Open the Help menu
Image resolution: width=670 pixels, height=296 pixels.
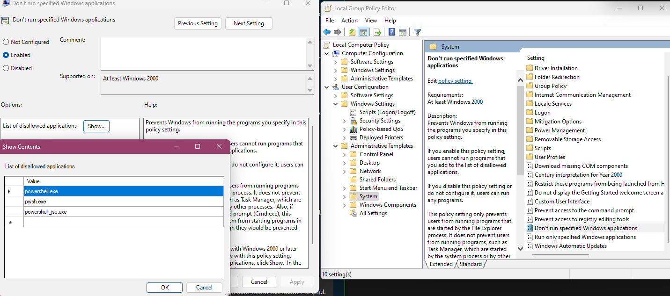coord(390,21)
